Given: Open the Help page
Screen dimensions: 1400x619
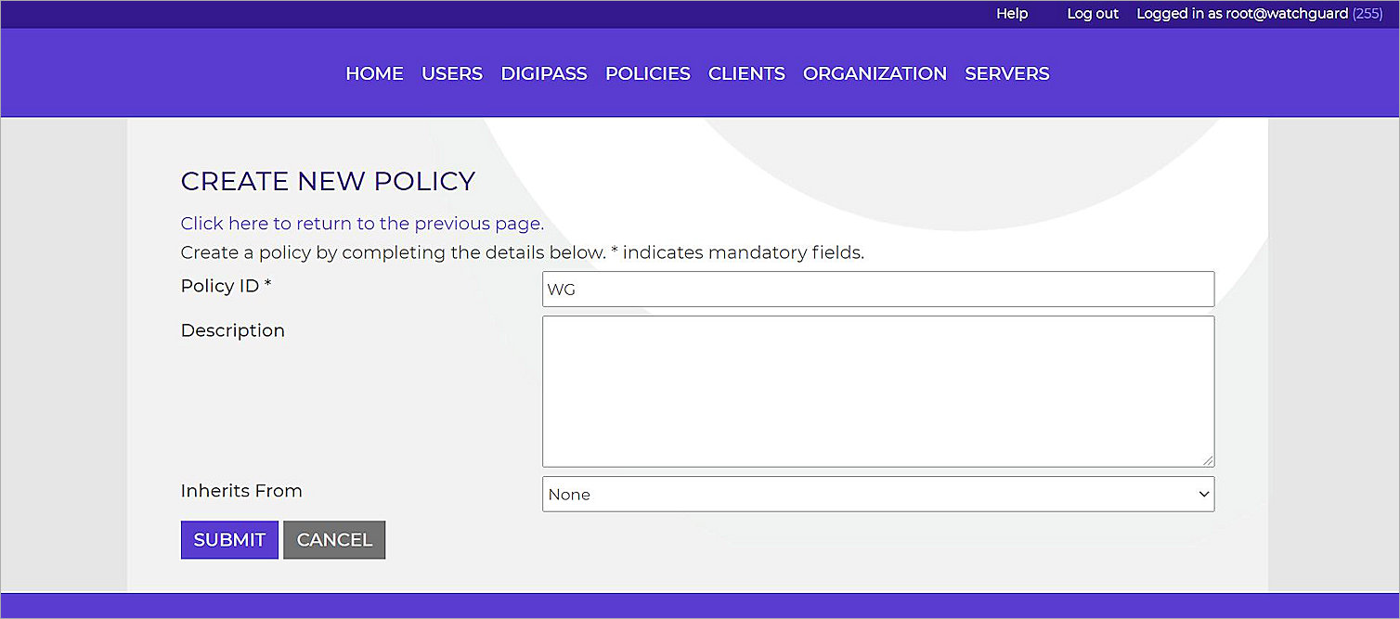Looking at the screenshot, I should tap(1012, 14).
